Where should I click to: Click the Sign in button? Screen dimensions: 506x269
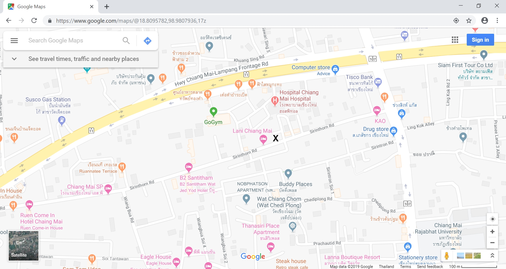tap(480, 40)
